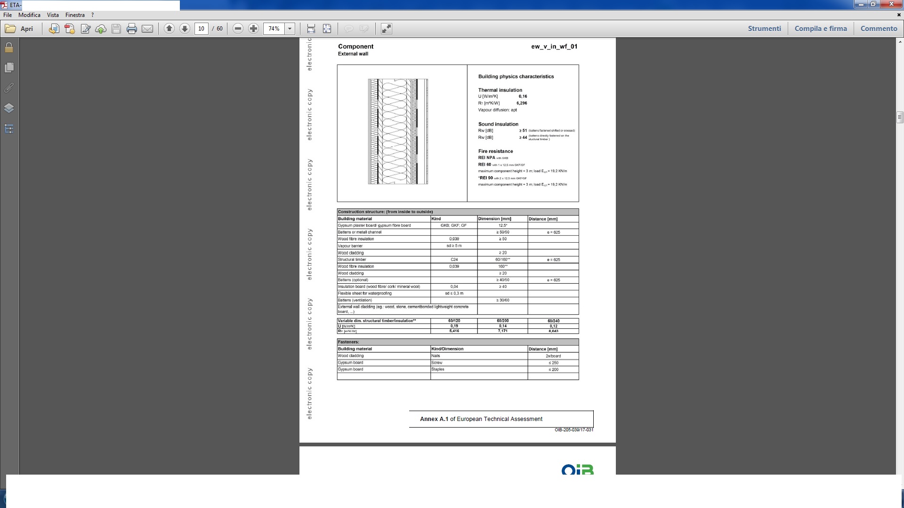Open the sign and edit document icon
The height and width of the screenshot is (508, 904).
85,29
